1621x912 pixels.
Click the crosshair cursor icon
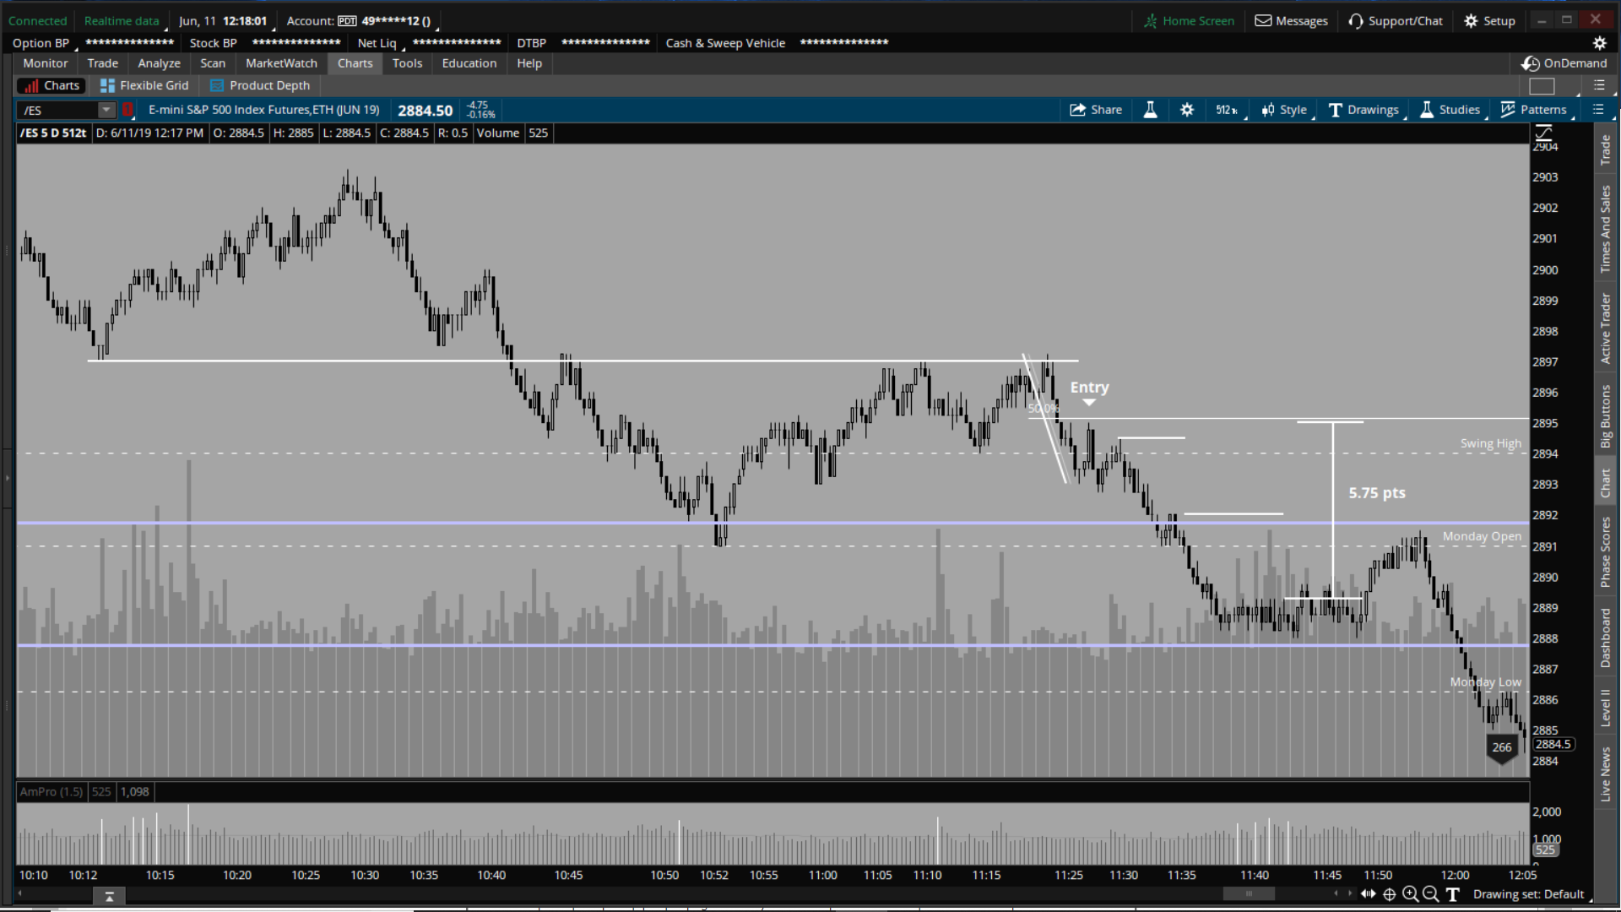pos(1390,894)
